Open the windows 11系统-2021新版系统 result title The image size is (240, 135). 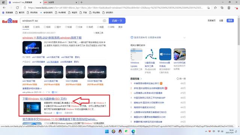[x=52, y=37]
